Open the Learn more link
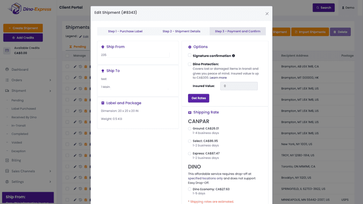Viewport: 363px width, 204px height. (x=218, y=78)
